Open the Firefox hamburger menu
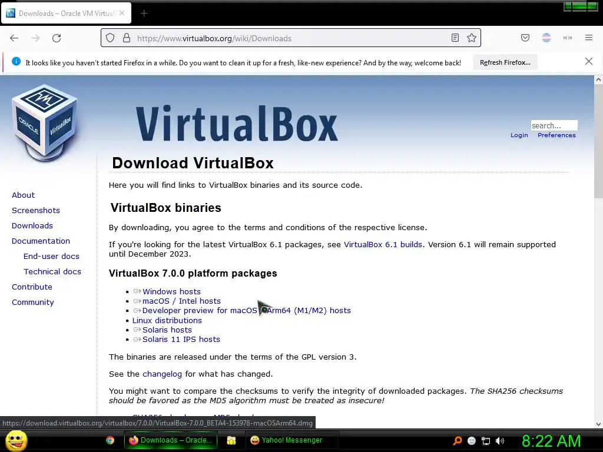 coord(589,38)
